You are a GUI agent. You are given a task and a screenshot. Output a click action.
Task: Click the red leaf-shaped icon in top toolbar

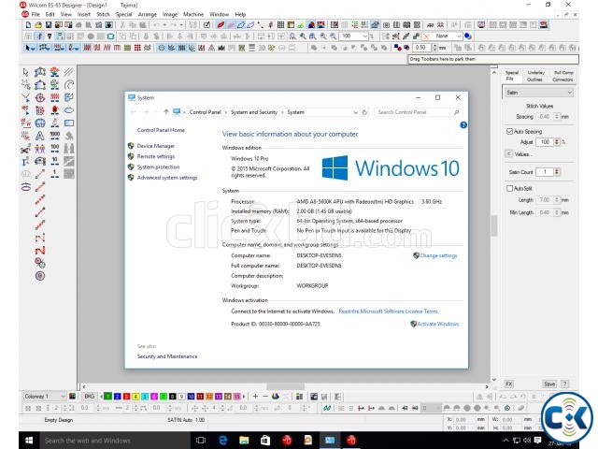[221, 25]
